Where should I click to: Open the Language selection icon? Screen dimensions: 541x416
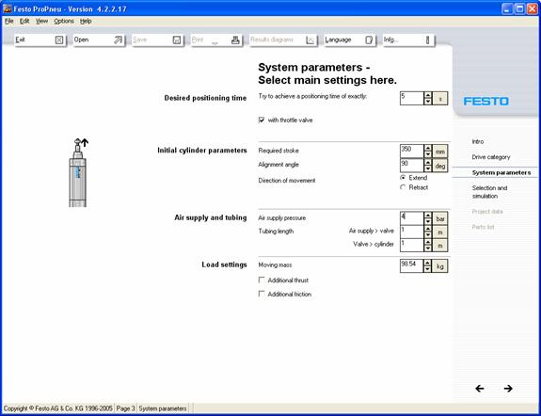click(x=369, y=40)
